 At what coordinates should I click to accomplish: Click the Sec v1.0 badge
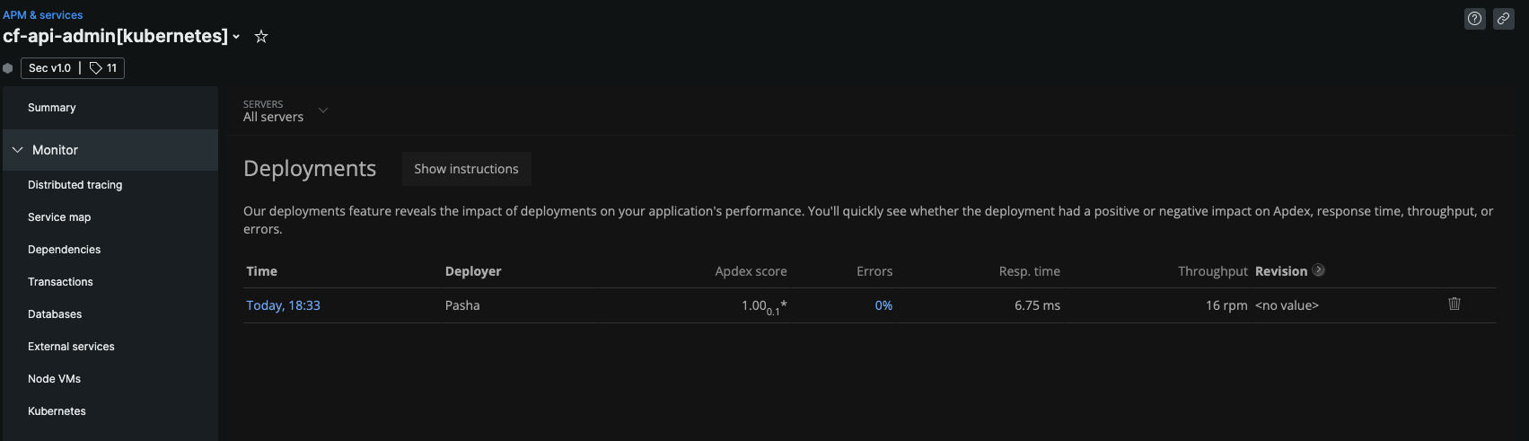(50, 68)
